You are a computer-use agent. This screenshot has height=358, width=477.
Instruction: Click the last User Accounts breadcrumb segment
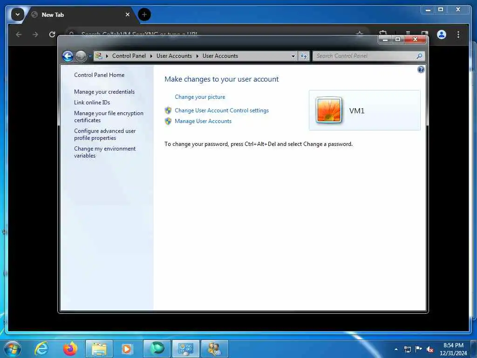(220, 56)
